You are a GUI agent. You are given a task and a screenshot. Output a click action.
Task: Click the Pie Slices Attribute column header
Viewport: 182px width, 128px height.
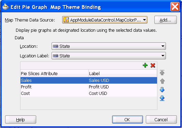click(54, 73)
